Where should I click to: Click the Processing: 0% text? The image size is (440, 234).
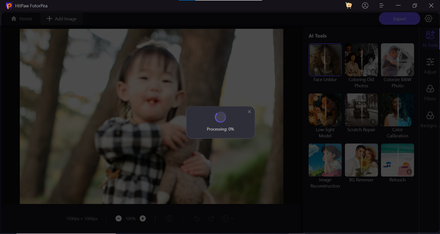pyautogui.click(x=220, y=129)
